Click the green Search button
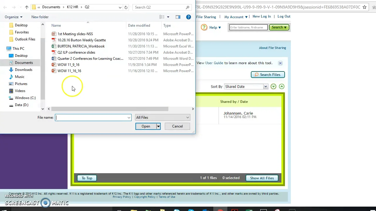The image size is (376, 211). (279, 27)
